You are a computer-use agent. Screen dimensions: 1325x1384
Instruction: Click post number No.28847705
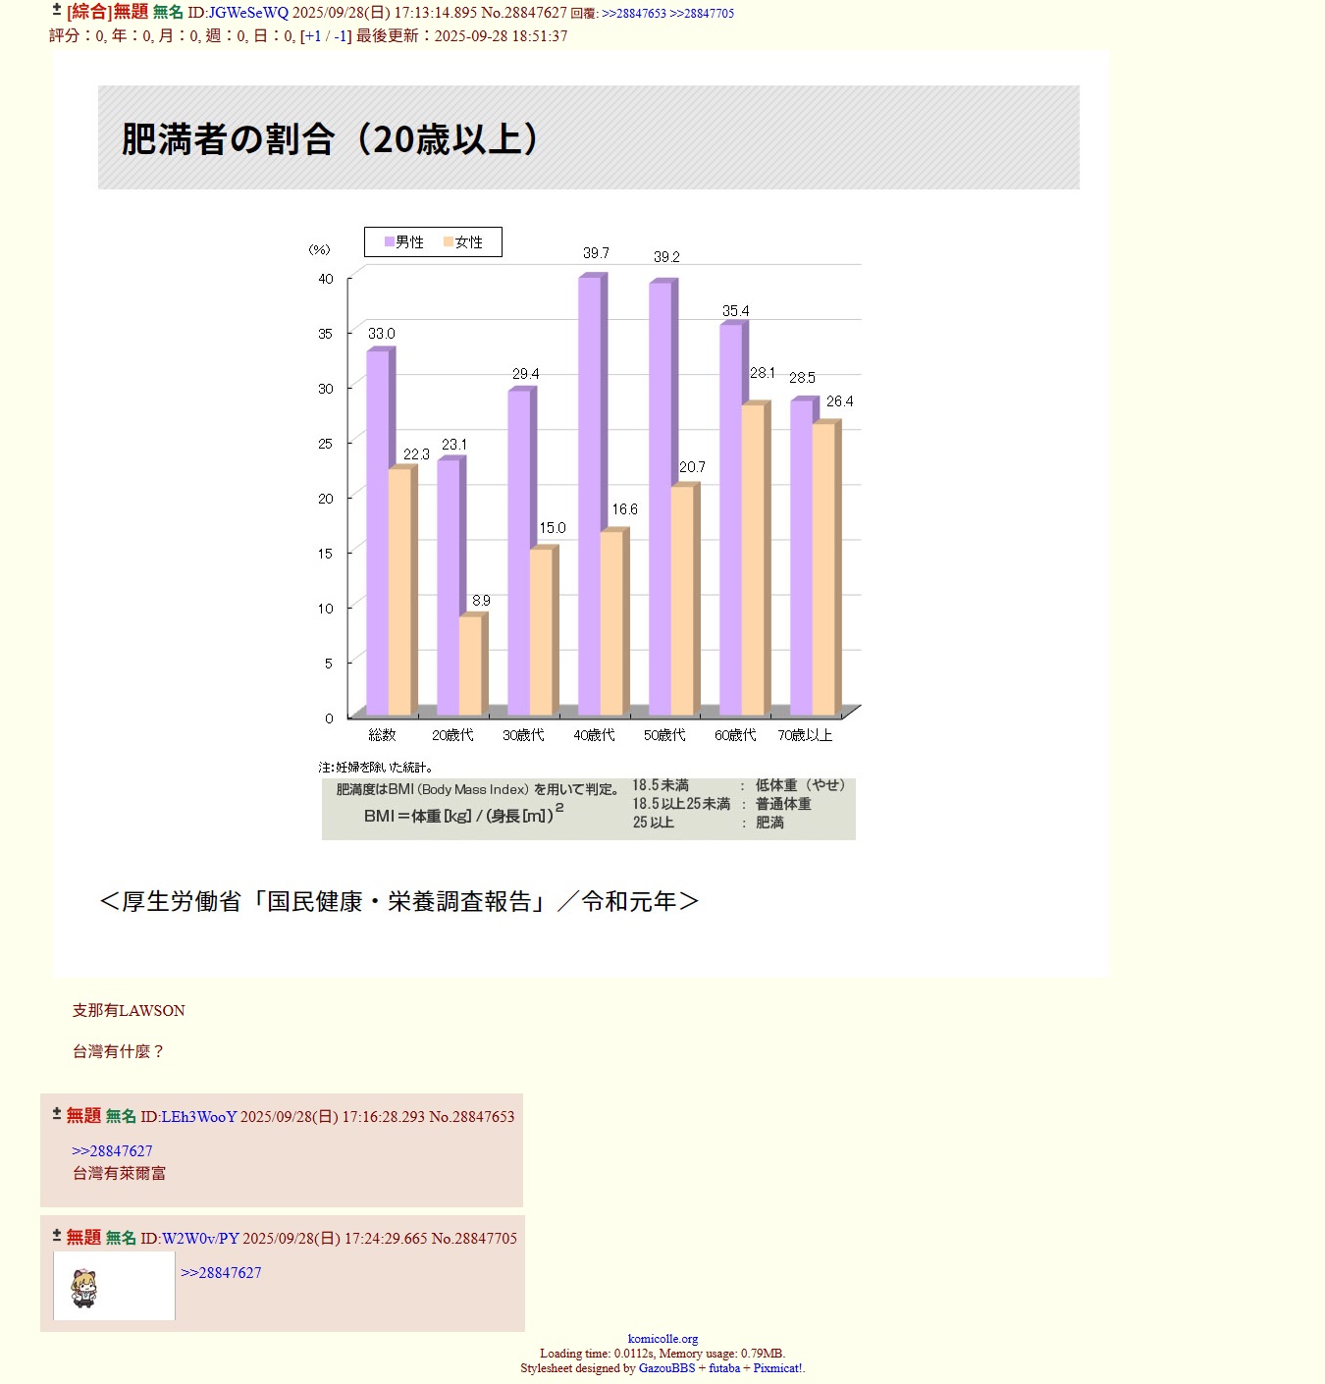tap(474, 1239)
